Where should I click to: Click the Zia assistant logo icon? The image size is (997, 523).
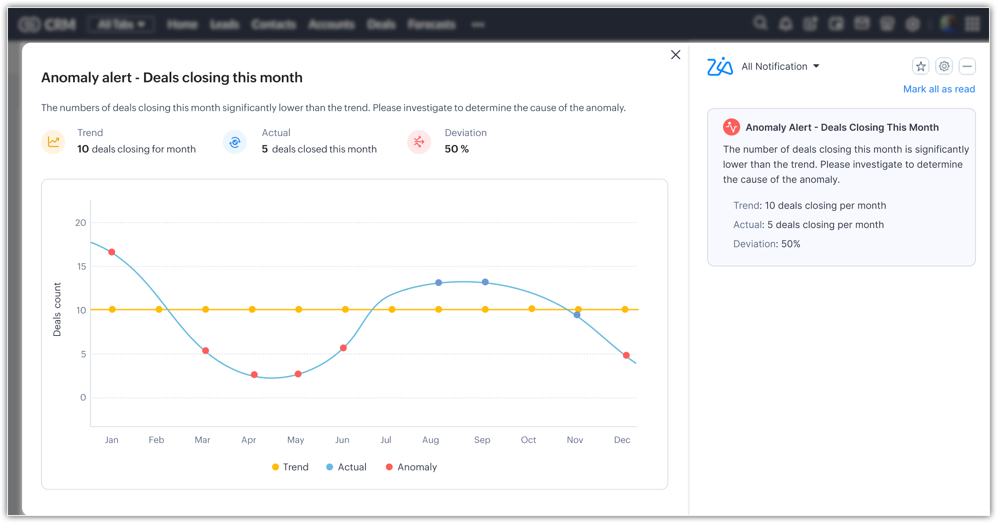click(x=720, y=66)
